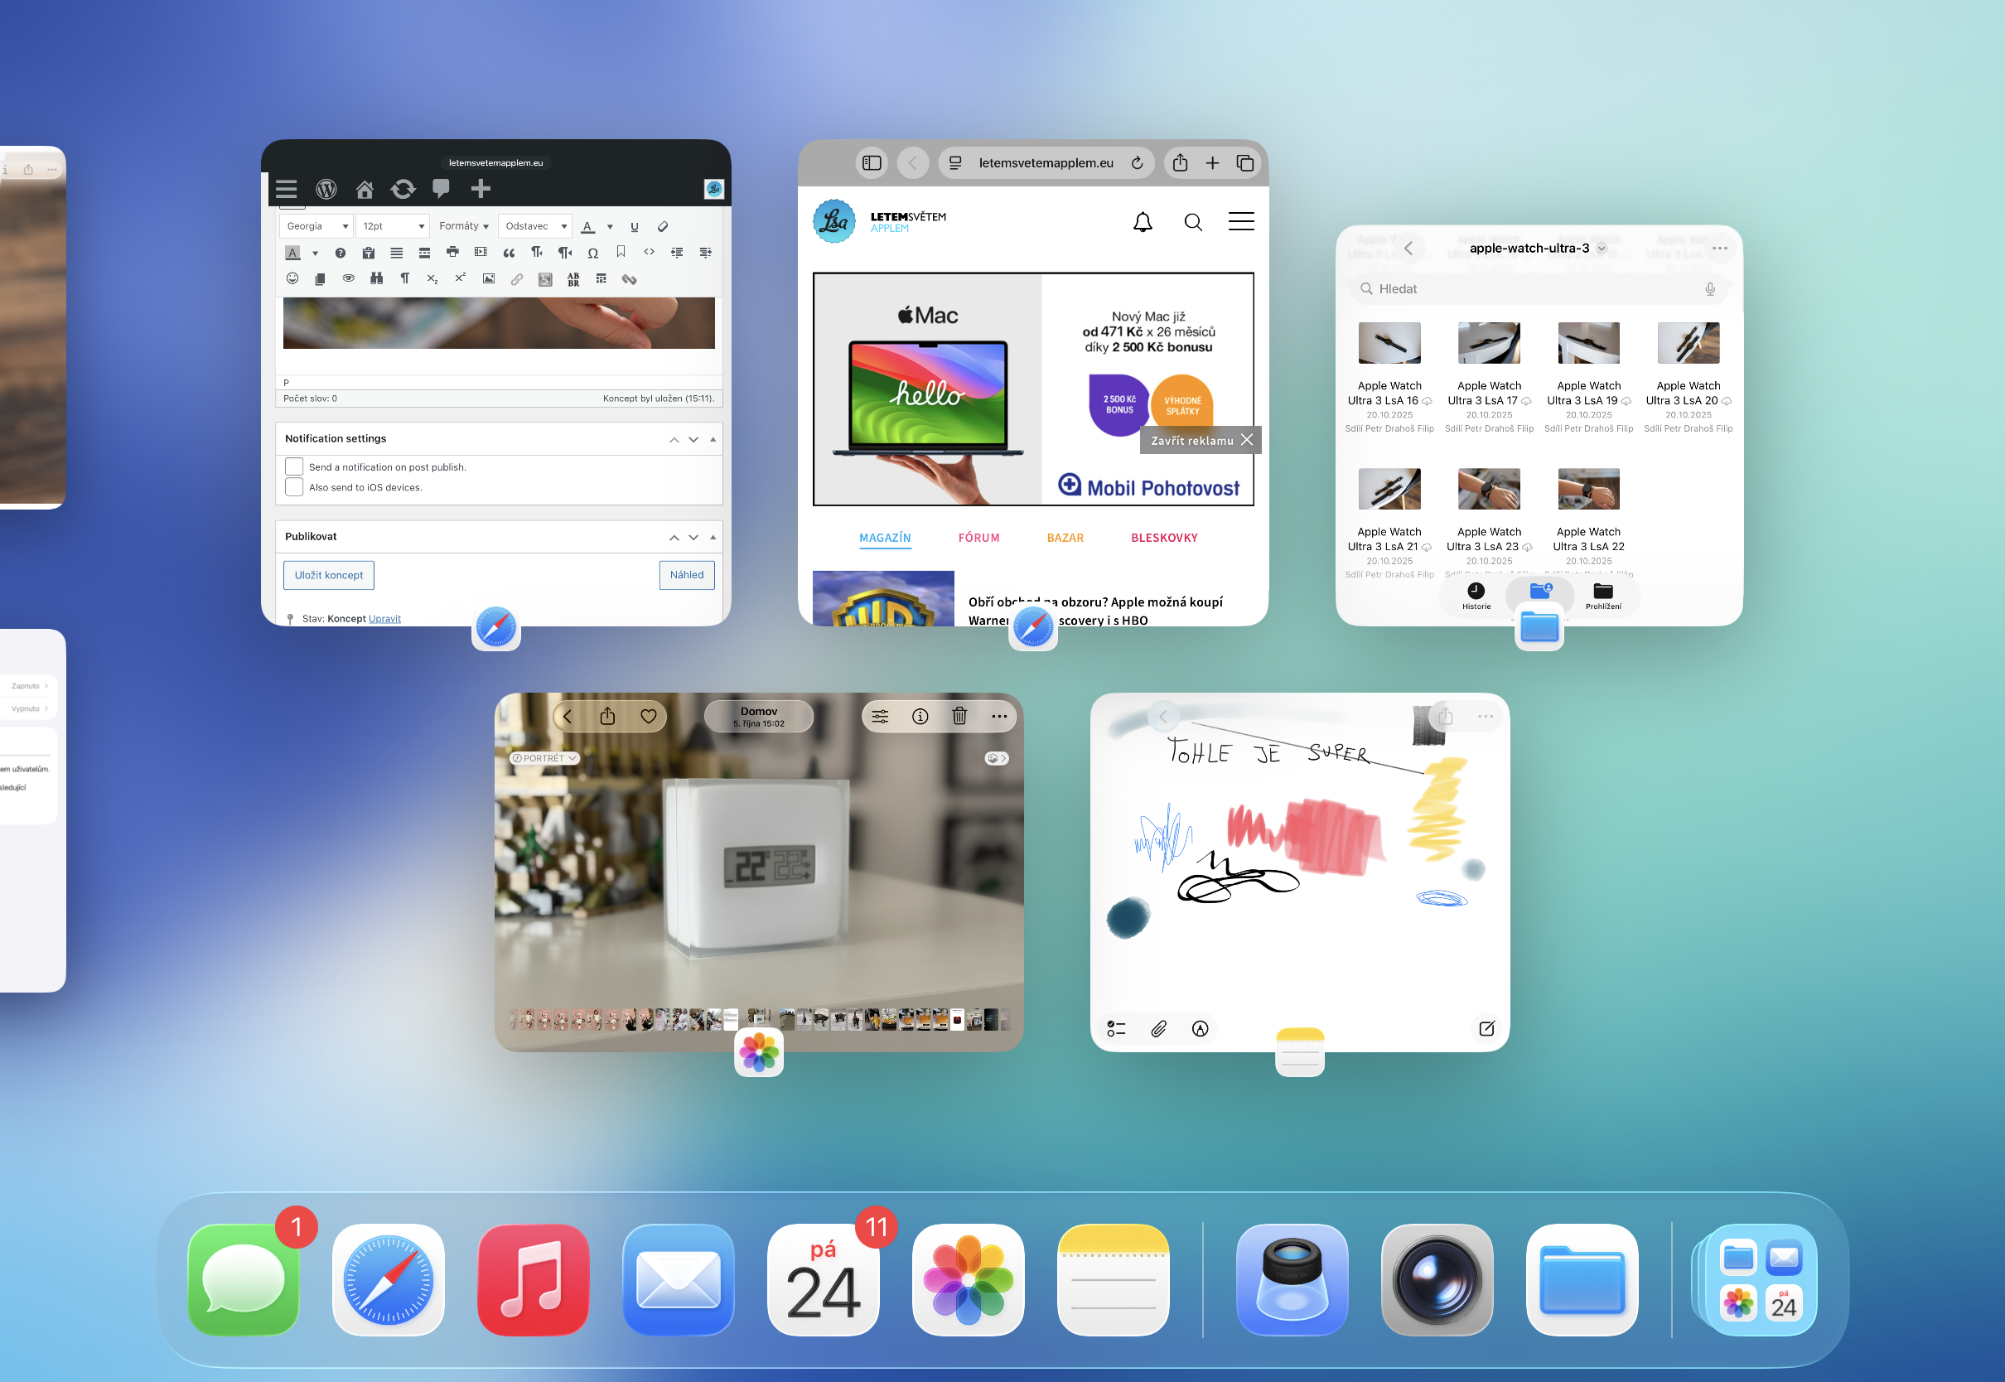Open the notification bell on Letem světem
2005x1382 pixels.
tap(1143, 223)
